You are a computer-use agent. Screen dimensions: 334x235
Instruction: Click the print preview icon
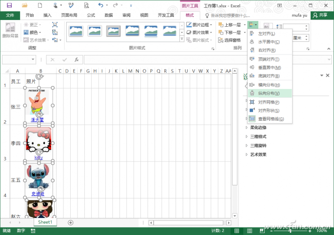[86, 5]
